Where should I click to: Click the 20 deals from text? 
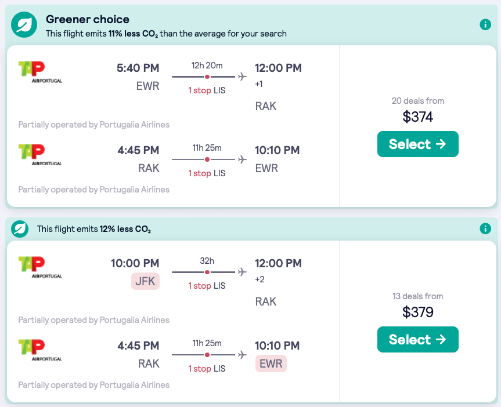tap(417, 101)
